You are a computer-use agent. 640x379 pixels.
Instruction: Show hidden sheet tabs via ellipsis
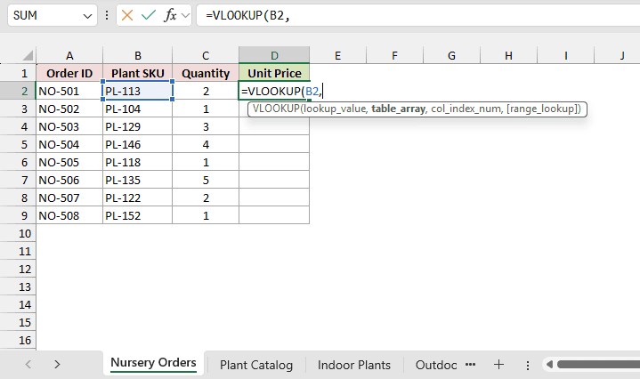[471, 364]
